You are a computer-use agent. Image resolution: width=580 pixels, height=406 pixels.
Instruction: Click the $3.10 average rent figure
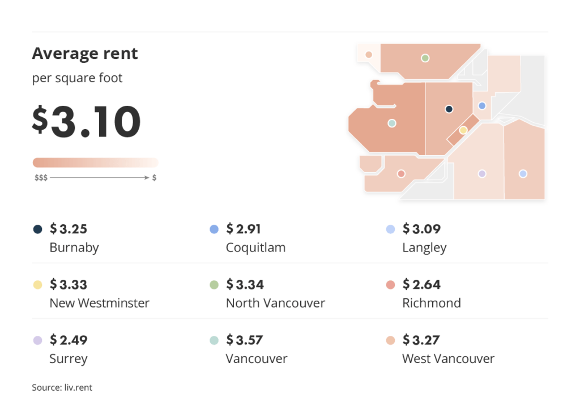[x=86, y=121]
